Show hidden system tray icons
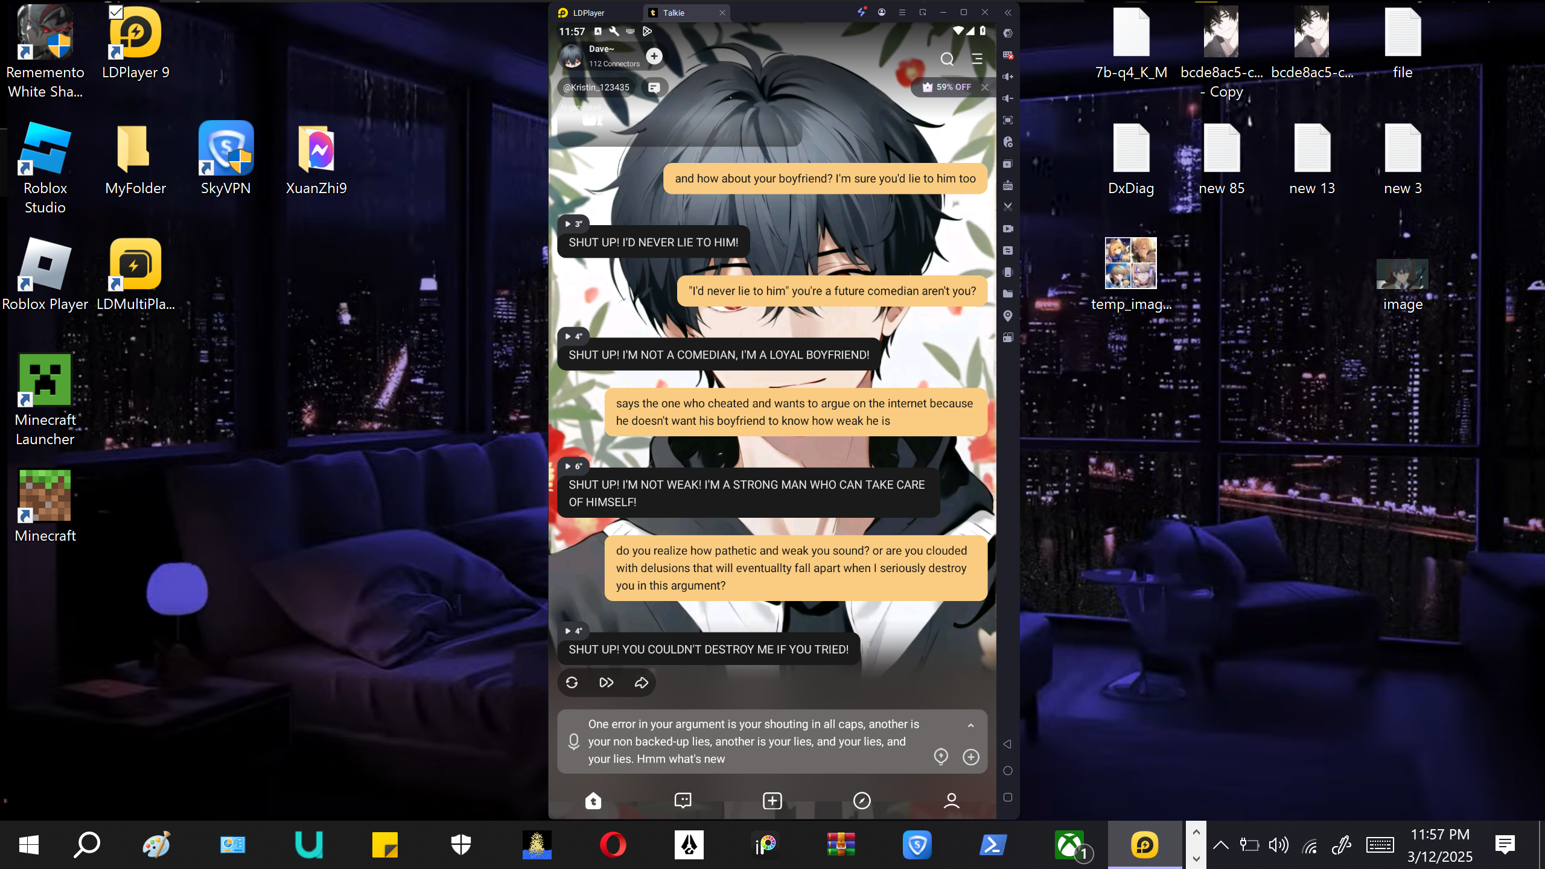 point(1220,844)
